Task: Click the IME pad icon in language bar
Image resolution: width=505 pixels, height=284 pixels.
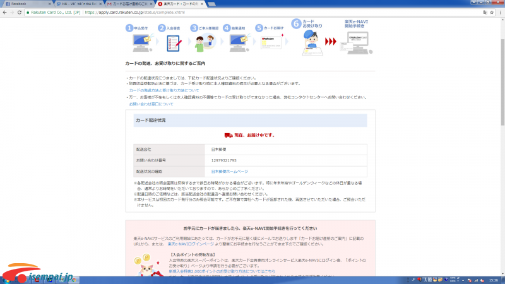Action: 435,280
